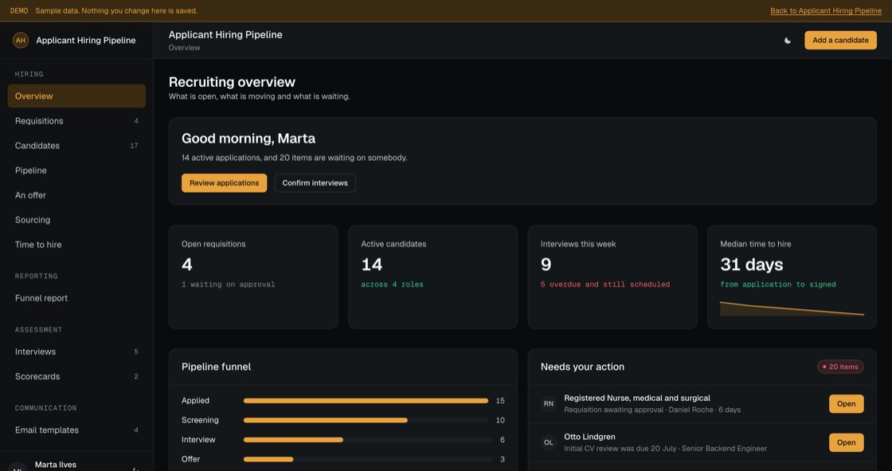Image resolution: width=892 pixels, height=471 pixels.
Task: Go to Requisitions in sidebar
Action: tap(76, 121)
